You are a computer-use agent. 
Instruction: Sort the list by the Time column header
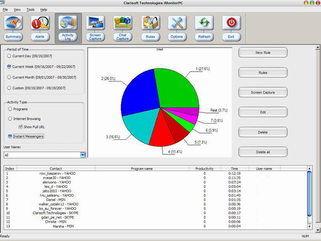click(234, 168)
